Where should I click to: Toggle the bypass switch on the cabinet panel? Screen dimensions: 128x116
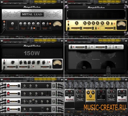[71, 47]
